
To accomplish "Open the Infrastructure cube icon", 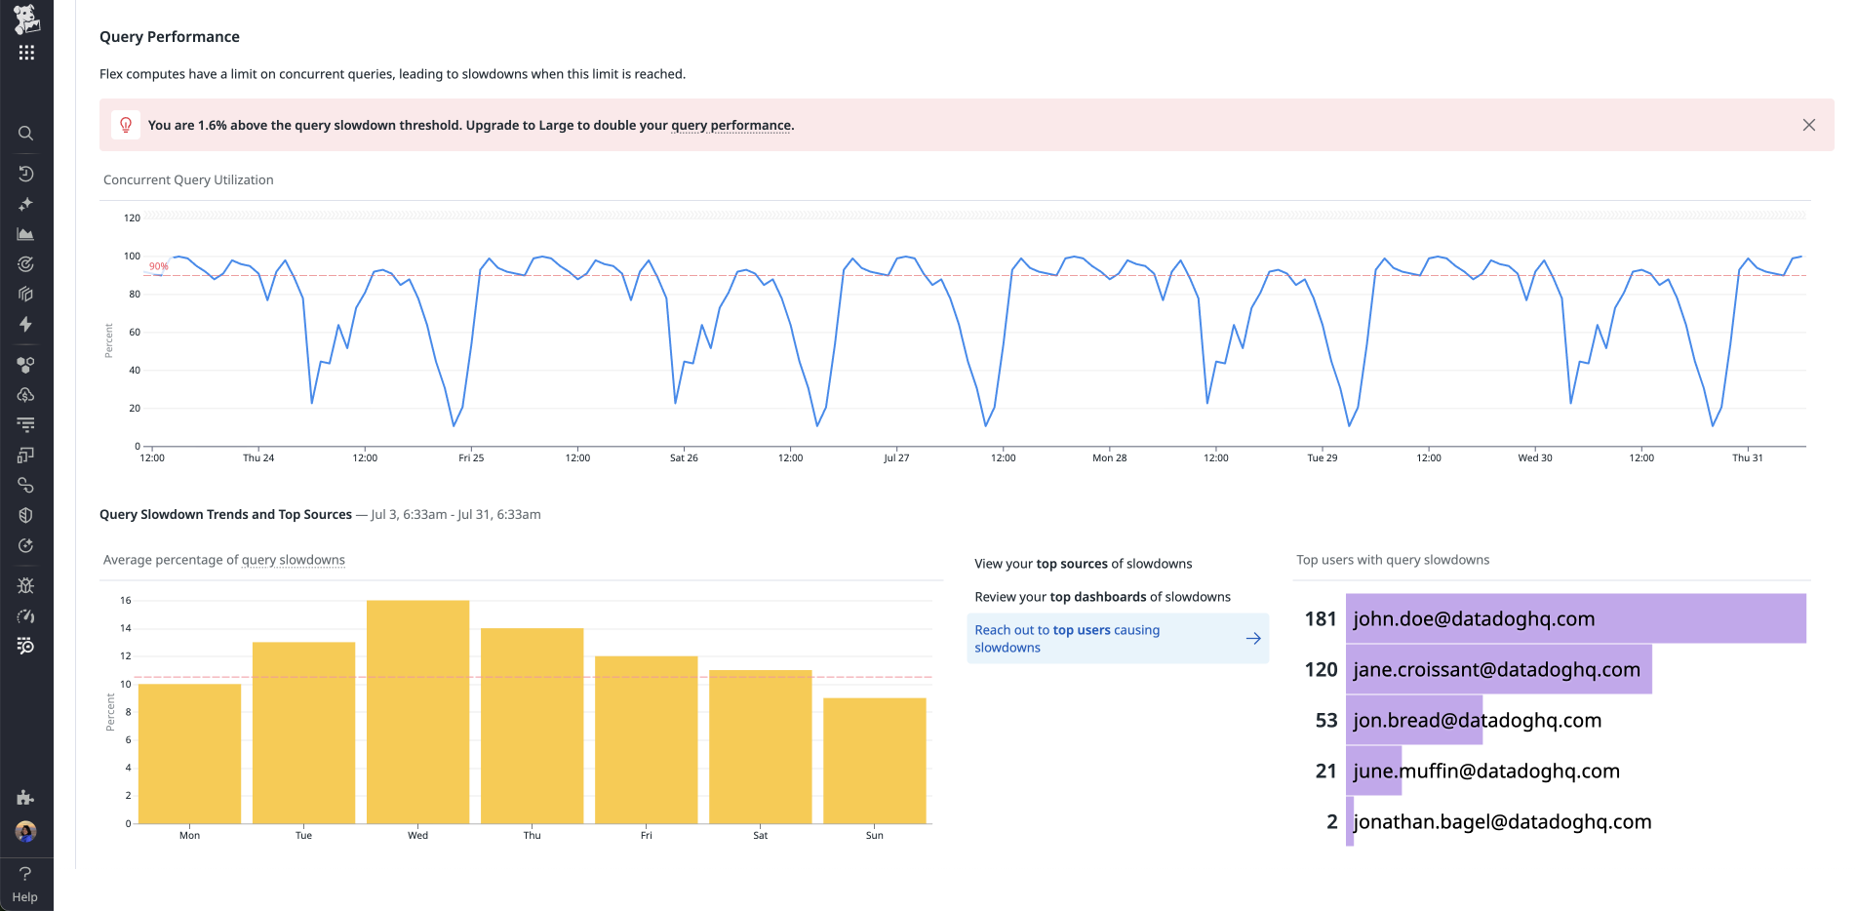I will [x=26, y=294].
